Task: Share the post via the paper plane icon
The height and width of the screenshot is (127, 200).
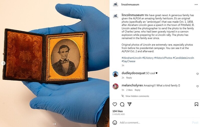Action: (129, 104)
